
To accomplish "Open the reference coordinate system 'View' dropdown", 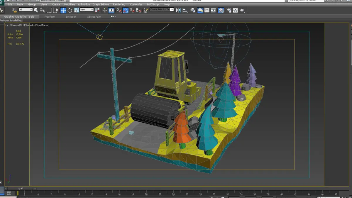I will [87, 10].
